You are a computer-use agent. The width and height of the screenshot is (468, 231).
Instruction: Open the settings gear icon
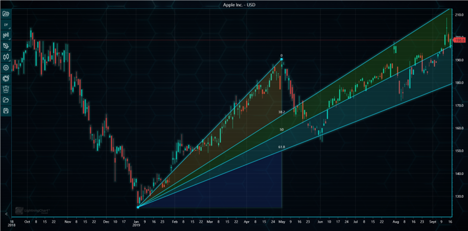6,67
